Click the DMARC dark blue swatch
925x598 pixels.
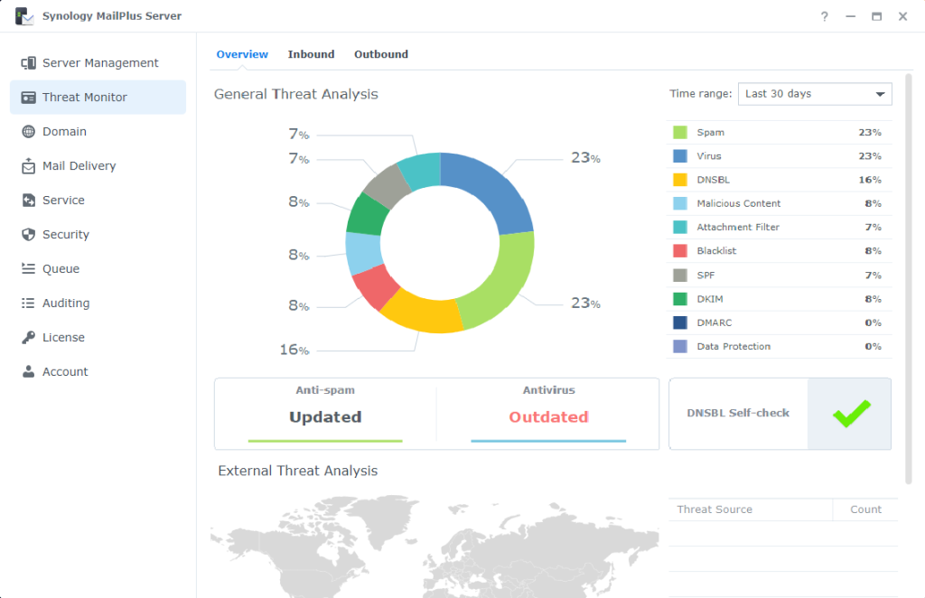679,322
